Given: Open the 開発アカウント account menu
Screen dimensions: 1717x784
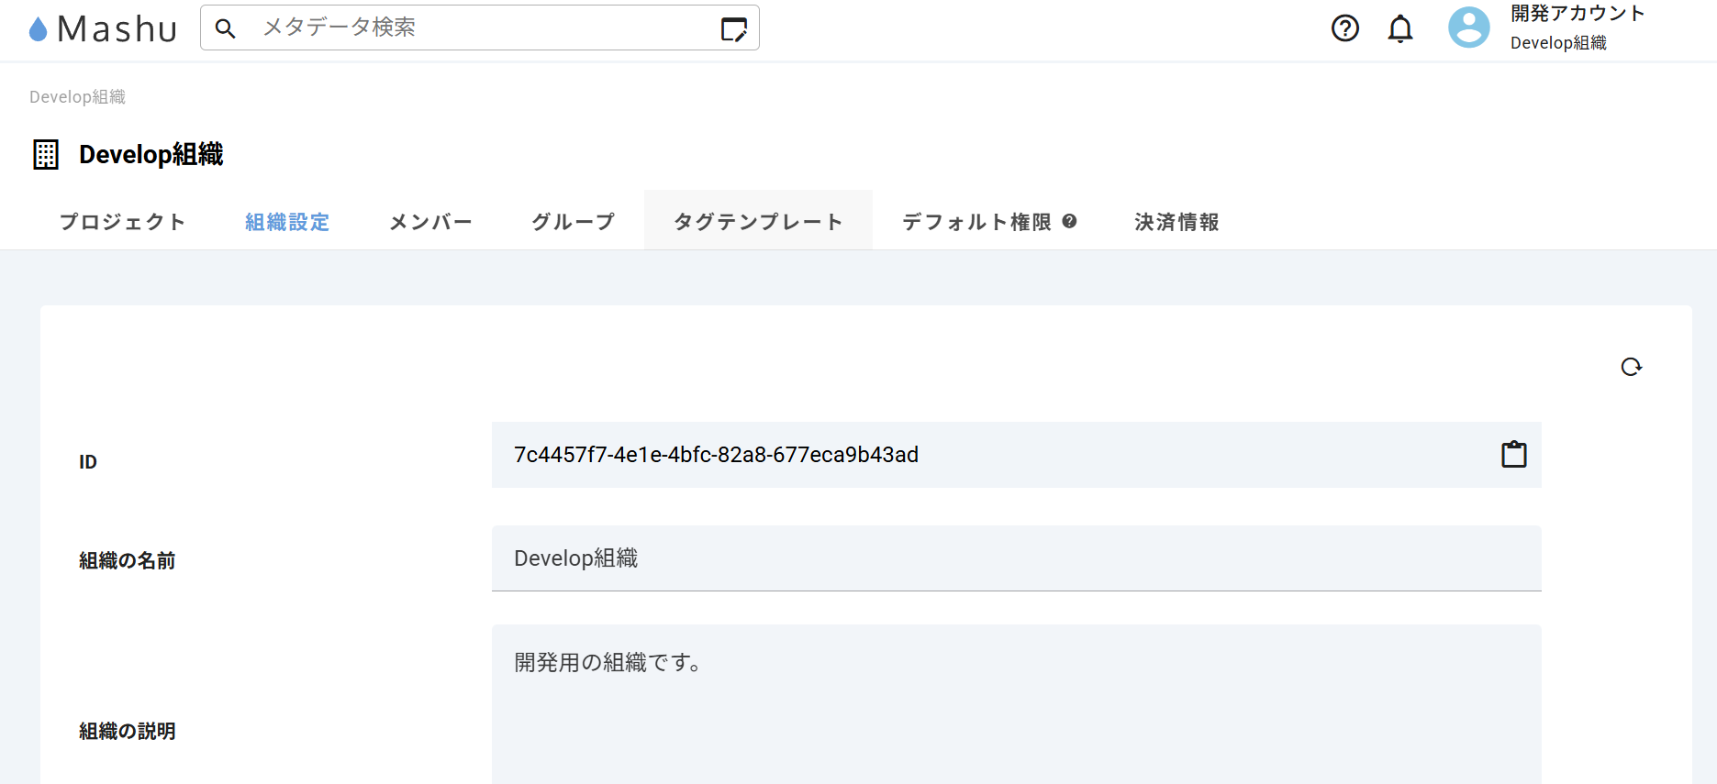Looking at the screenshot, I should coord(1577,14).
